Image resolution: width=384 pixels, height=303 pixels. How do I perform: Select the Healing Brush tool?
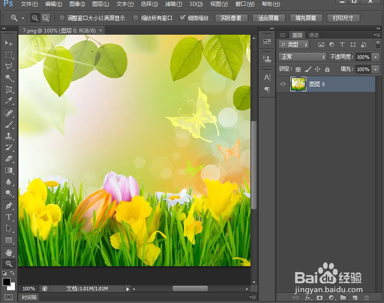pos(9,113)
